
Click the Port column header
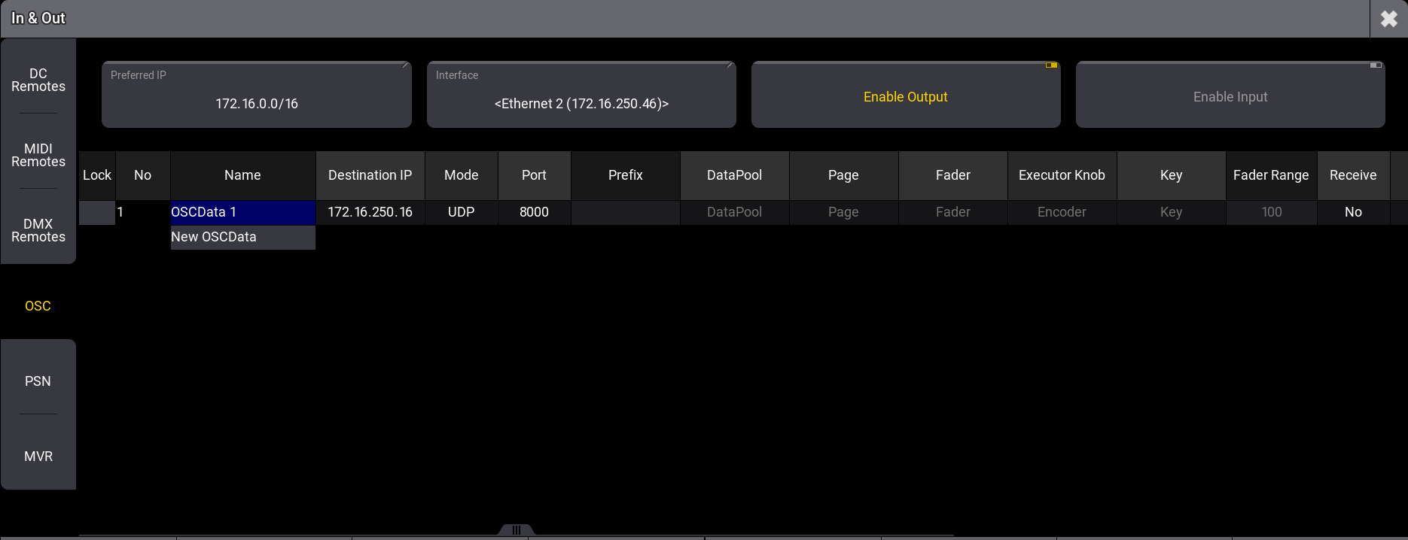click(535, 175)
